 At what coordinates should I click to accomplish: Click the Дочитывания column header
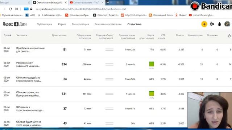pyautogui.click(x=59, y=35)
